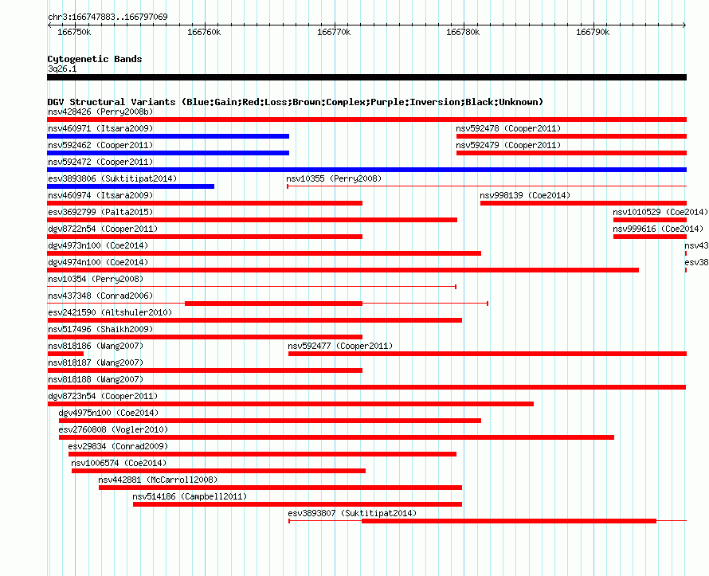
Task: Click the nsv437348 (Conrad2006) label
Action: tap(100, 296)
